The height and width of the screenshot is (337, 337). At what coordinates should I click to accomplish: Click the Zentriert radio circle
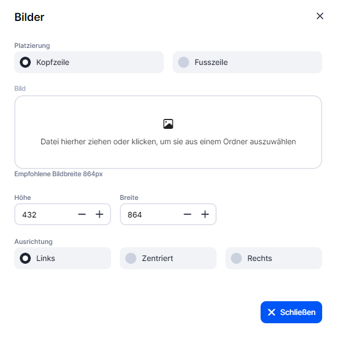click(x=131, y=258)
